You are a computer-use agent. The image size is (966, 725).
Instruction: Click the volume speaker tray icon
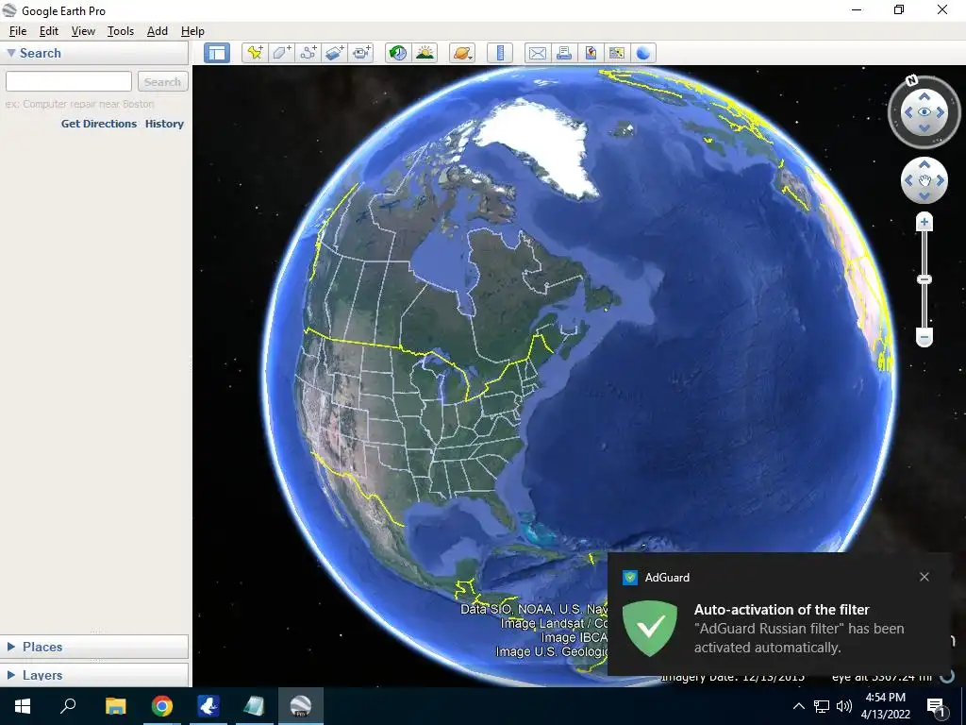[844, 706]
